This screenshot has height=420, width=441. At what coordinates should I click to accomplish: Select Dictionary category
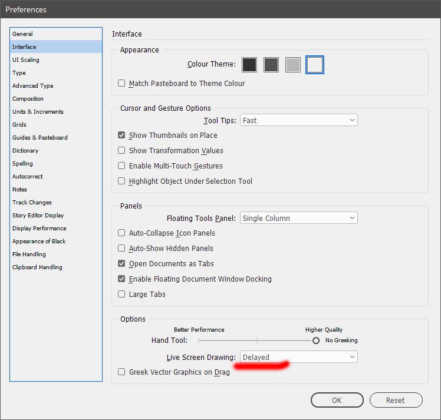56,150
